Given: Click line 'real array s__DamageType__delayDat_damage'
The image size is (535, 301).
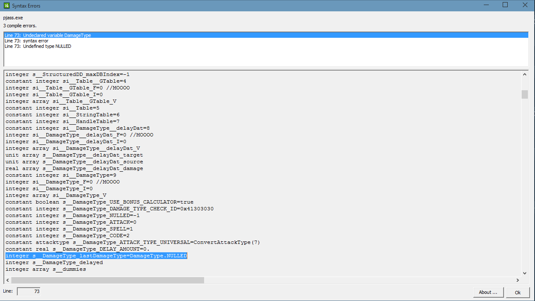Looking at the screenshot, I should (x=74, y=168).
